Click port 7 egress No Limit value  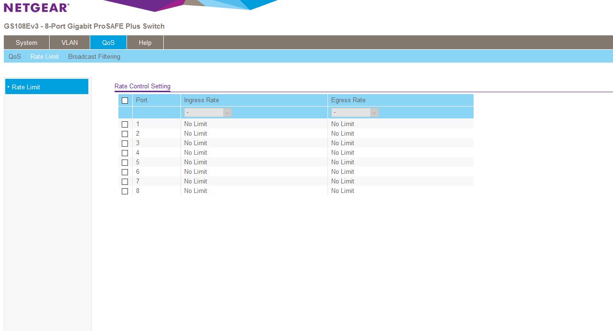point(343,181)
